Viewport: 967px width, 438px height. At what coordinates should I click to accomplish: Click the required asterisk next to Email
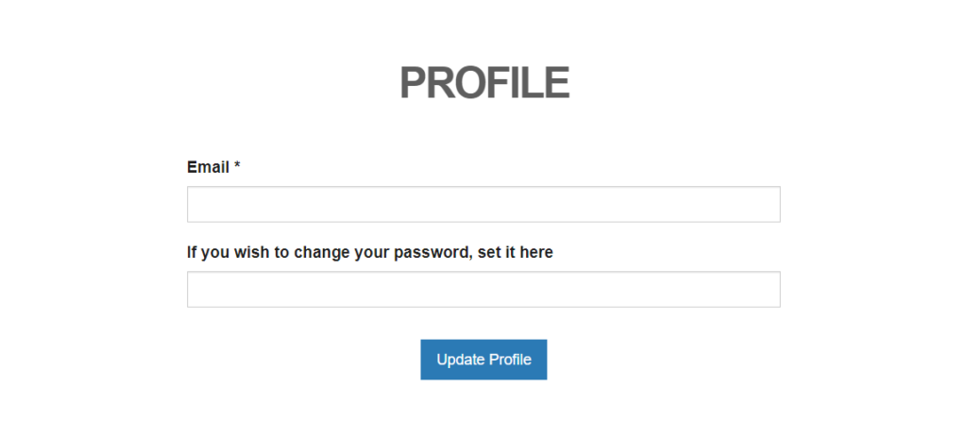coord(237,166)
